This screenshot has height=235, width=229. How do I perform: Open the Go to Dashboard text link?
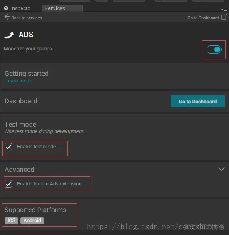coord(203,17)
